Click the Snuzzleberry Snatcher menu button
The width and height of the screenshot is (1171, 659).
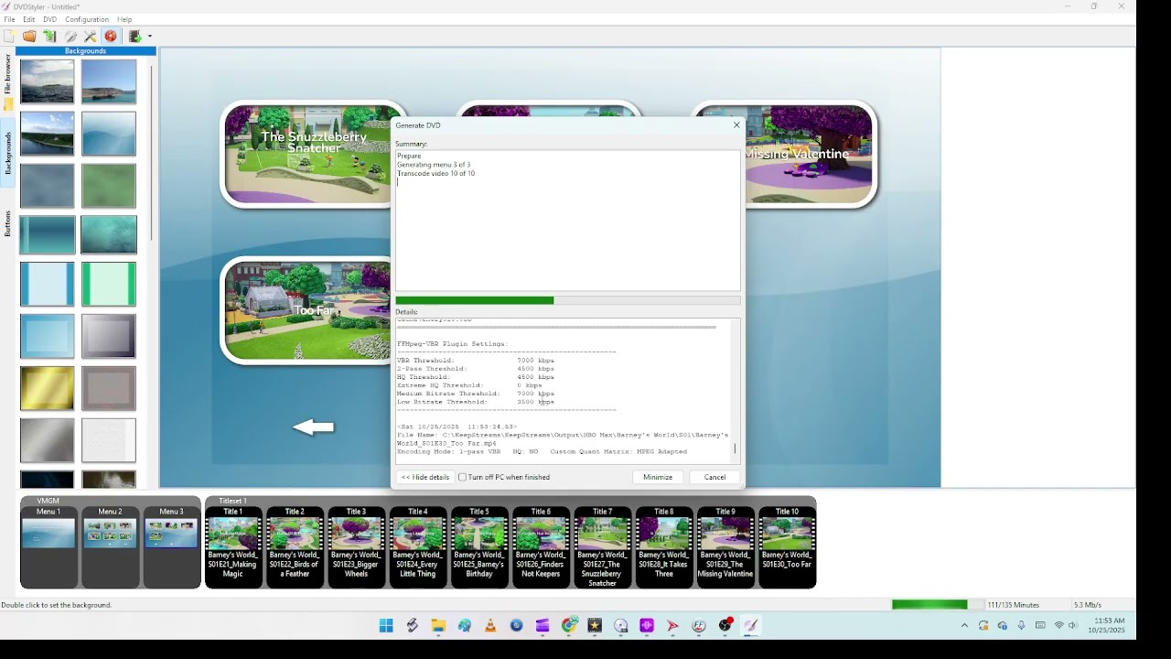308,154
